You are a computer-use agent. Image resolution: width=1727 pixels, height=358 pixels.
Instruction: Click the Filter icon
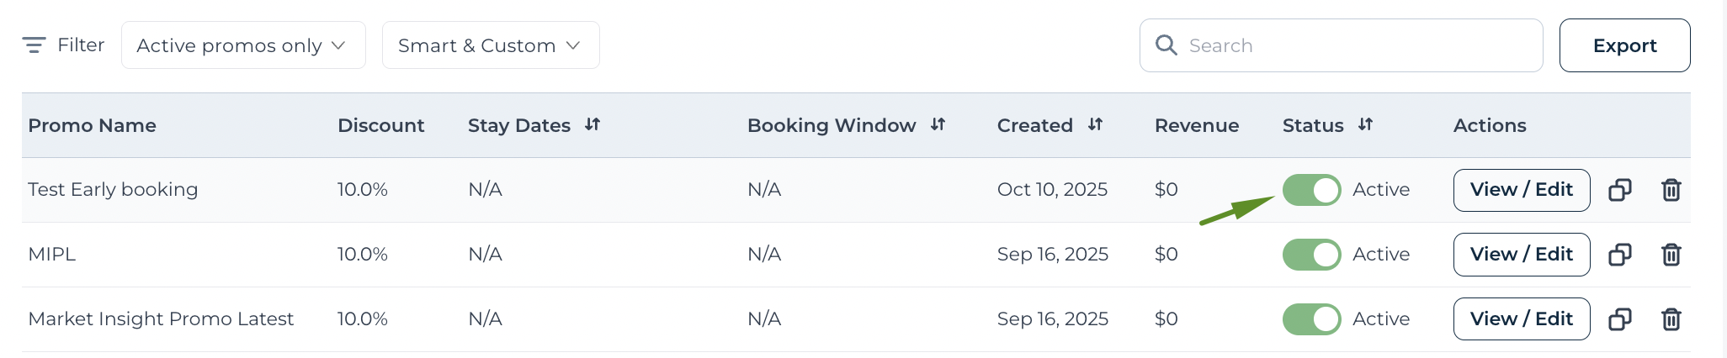click(x=34, y=45)
